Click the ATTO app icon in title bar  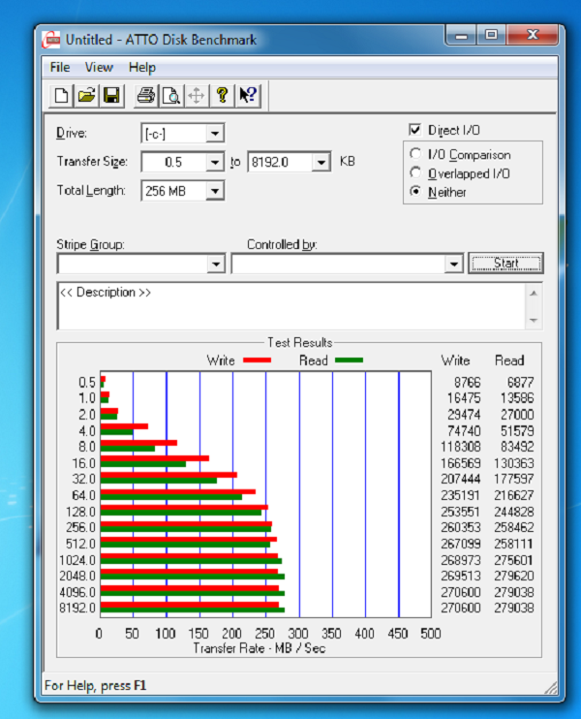51,39
